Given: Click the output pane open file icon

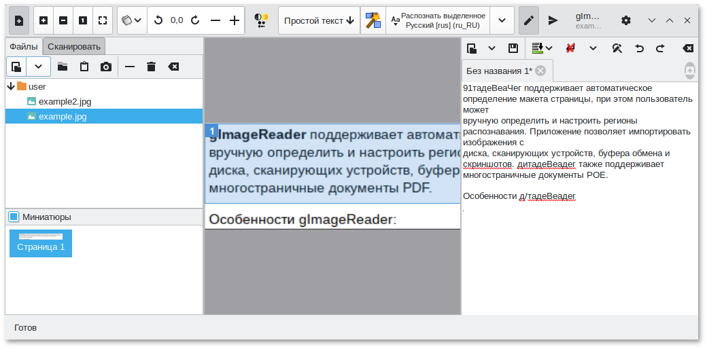Looking at the screenshot, I should coord(472,48).
